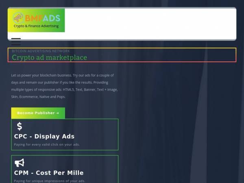Viewport: 244px width, 183px height.
Task: Click 'BITCOIN ADVERTISING NETWORK' subtitle text
Action: click(41, 51)
